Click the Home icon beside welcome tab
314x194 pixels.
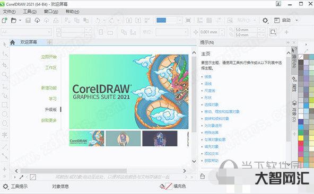[x=12, y=42]
